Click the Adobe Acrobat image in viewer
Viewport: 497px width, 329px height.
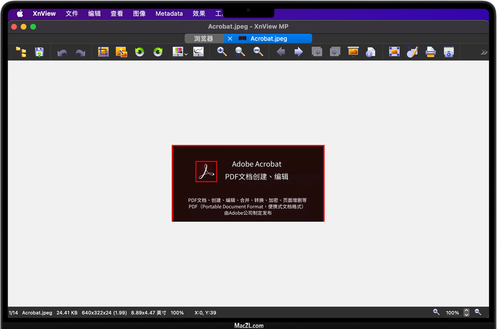pos(248,184)
